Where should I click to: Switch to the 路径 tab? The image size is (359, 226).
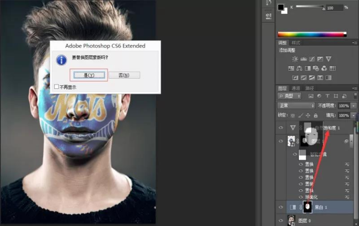coord(309,88)
